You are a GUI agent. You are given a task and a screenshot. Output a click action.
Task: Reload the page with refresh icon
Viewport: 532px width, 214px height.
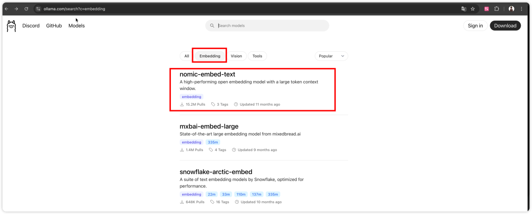click(26, 9)
